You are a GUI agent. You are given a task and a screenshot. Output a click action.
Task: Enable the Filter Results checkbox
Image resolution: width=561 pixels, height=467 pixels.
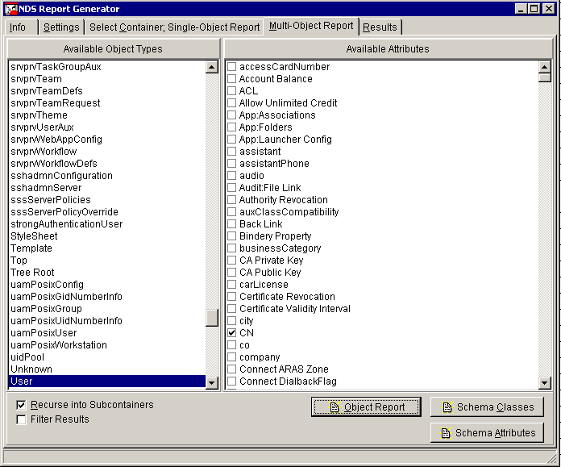click(21, 419)
